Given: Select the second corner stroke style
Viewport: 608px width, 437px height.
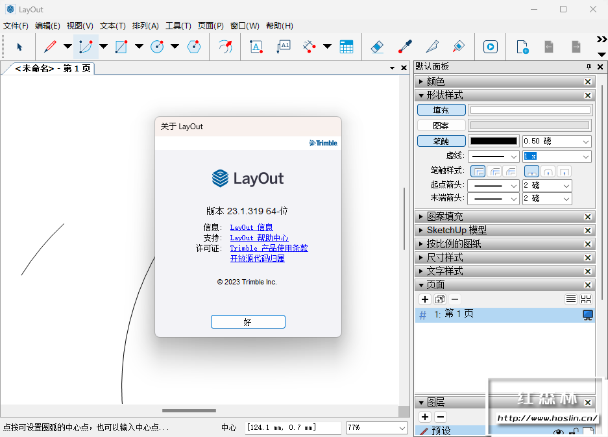Looking at the screenshot, I should point(494,171).
